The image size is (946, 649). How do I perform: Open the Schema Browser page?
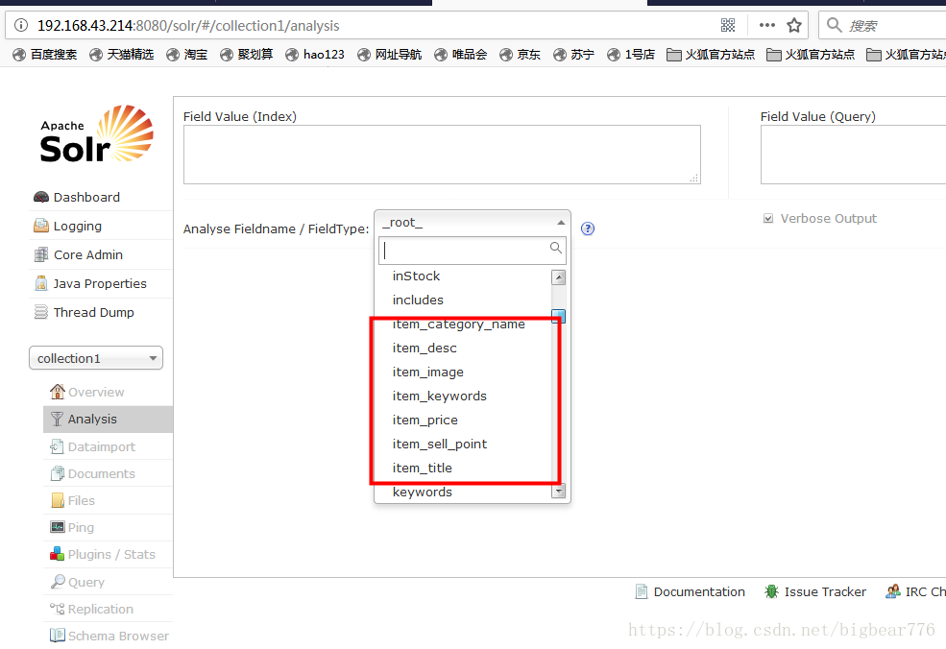point(118,636)
